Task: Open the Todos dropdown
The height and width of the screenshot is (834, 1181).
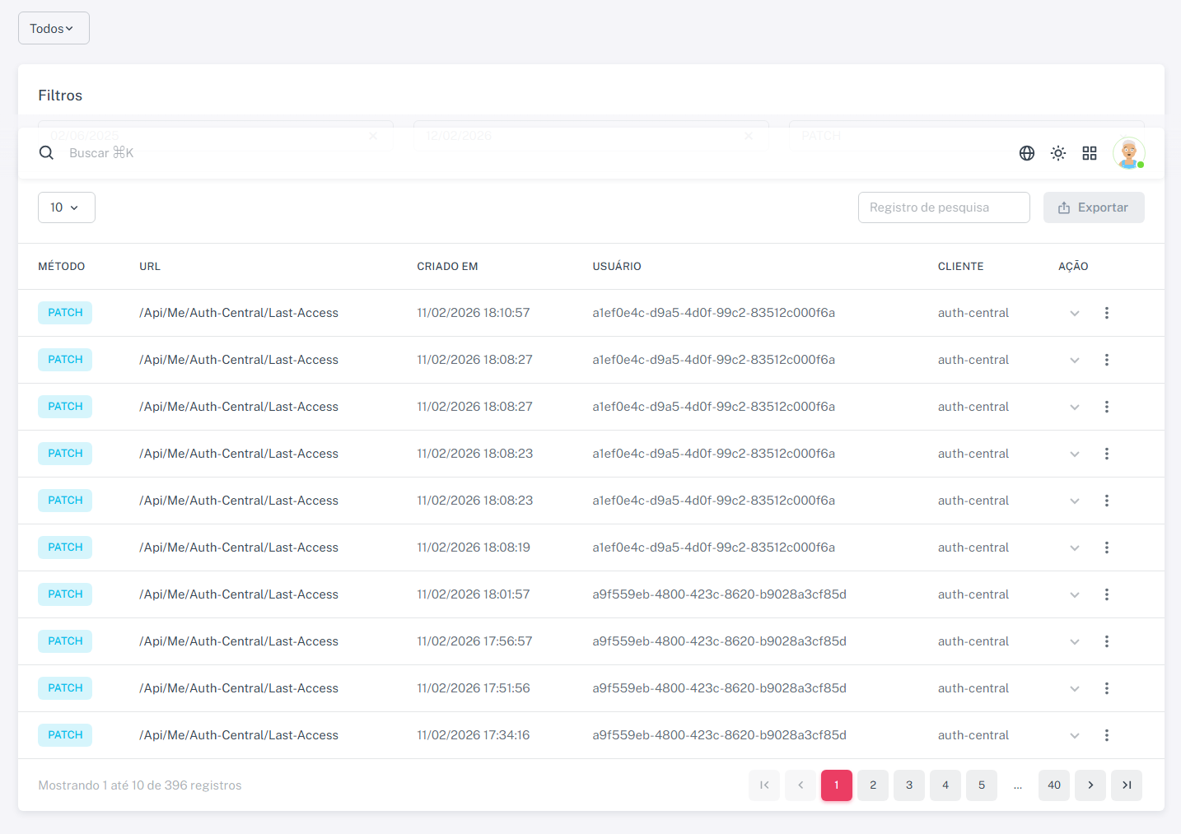Action: pos(54,28)
